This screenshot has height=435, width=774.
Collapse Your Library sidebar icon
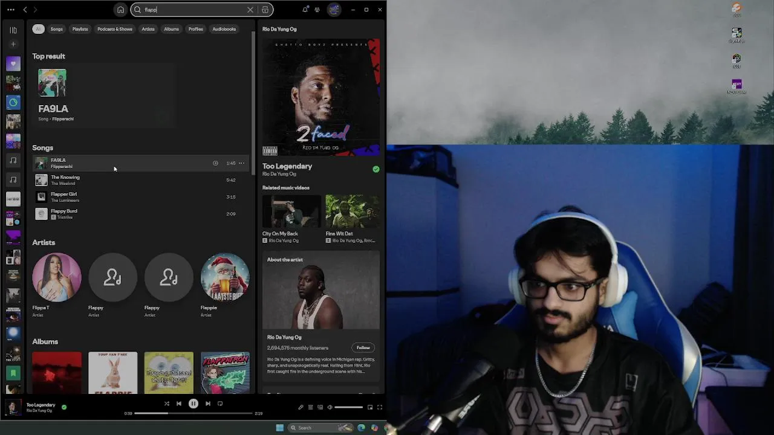click(13, 30)
